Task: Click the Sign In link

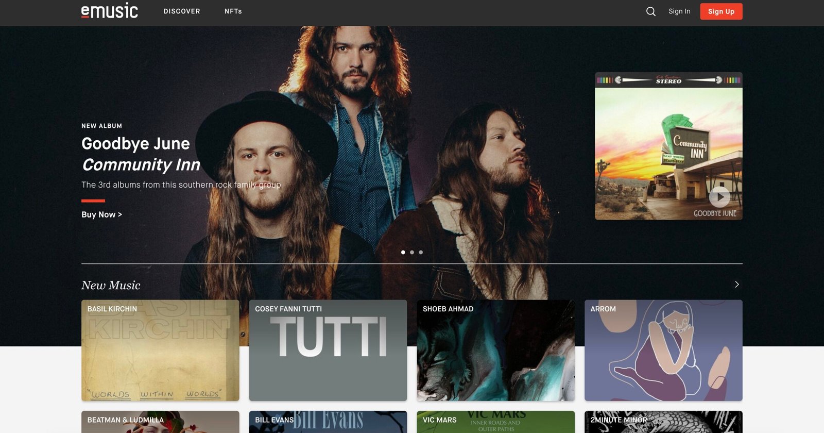Action: (679, 11)
